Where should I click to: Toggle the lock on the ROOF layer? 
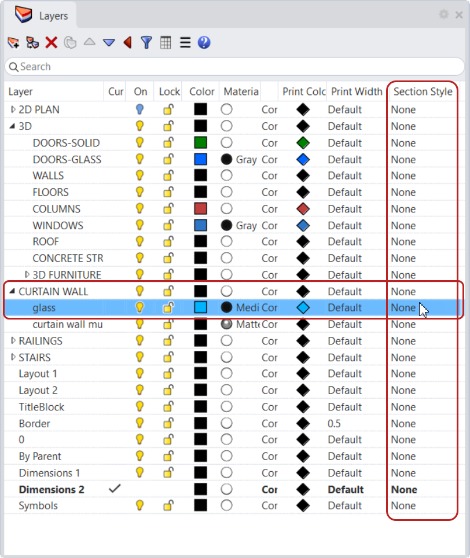pos(168,241)
